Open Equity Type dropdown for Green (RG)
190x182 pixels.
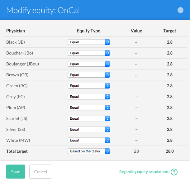point(89,86)
